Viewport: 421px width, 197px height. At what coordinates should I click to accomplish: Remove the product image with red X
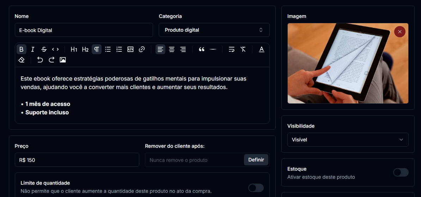point(400,32)
